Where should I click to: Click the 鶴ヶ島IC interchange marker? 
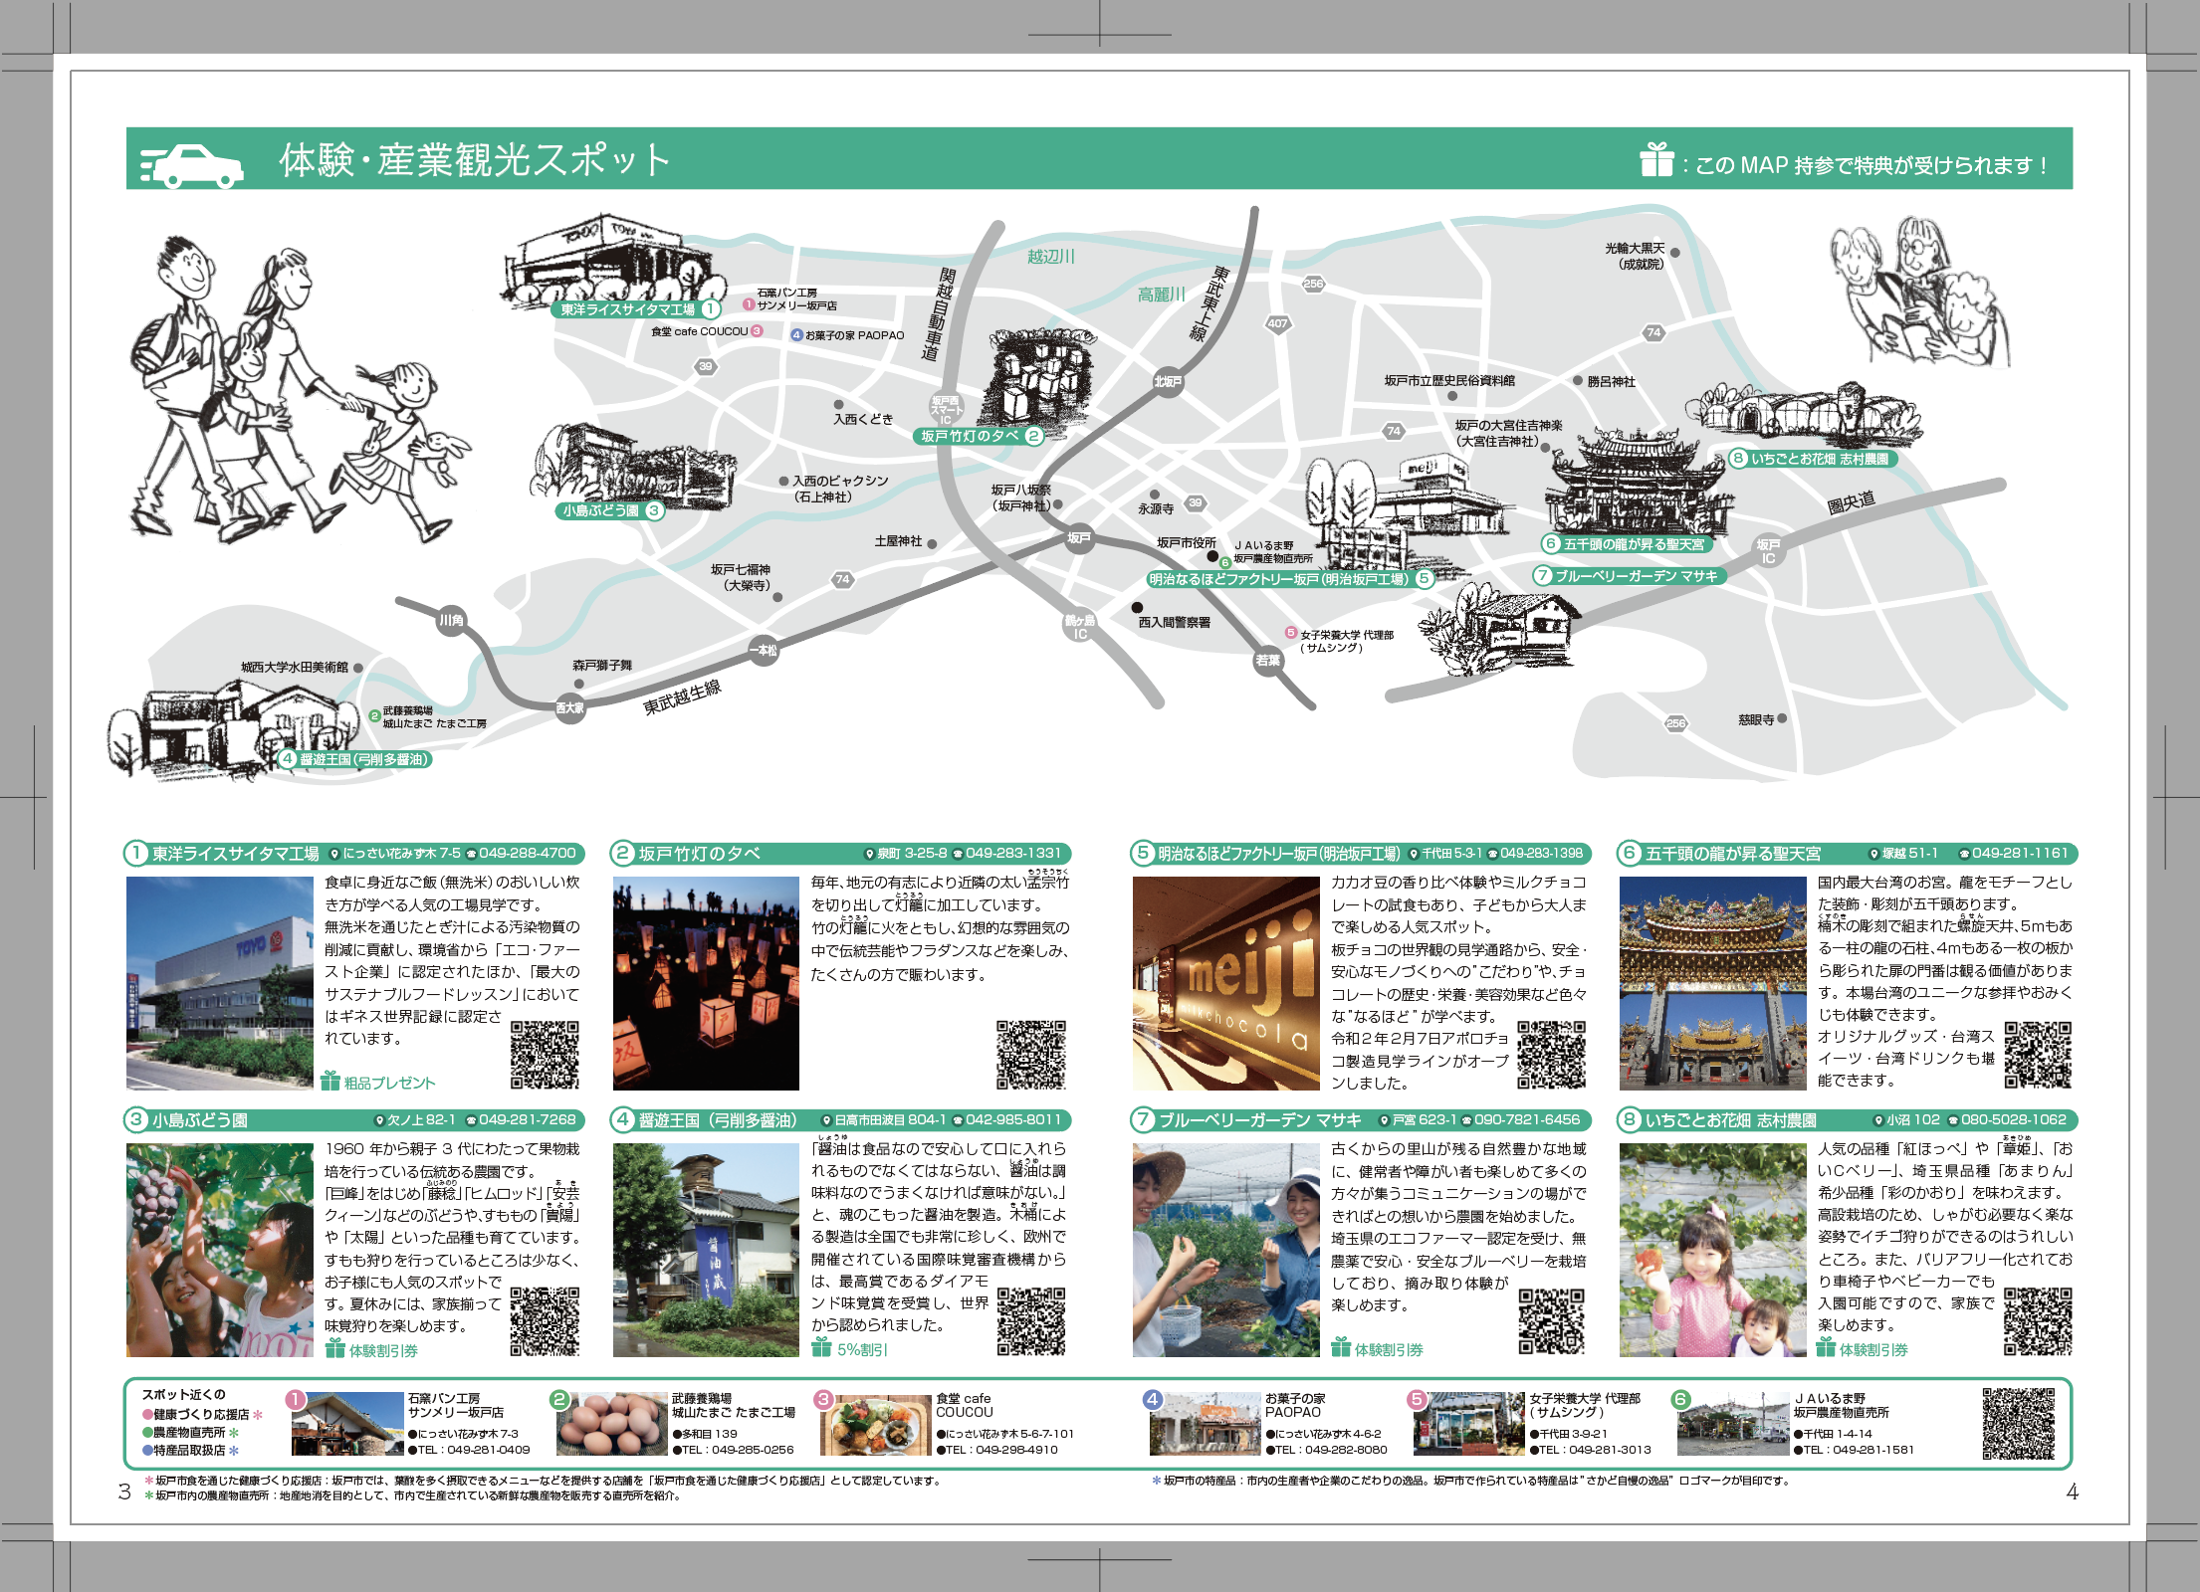1079,627
